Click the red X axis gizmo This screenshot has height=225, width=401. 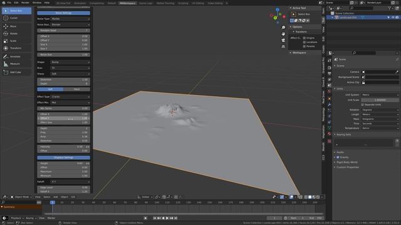tap(284, 17)
